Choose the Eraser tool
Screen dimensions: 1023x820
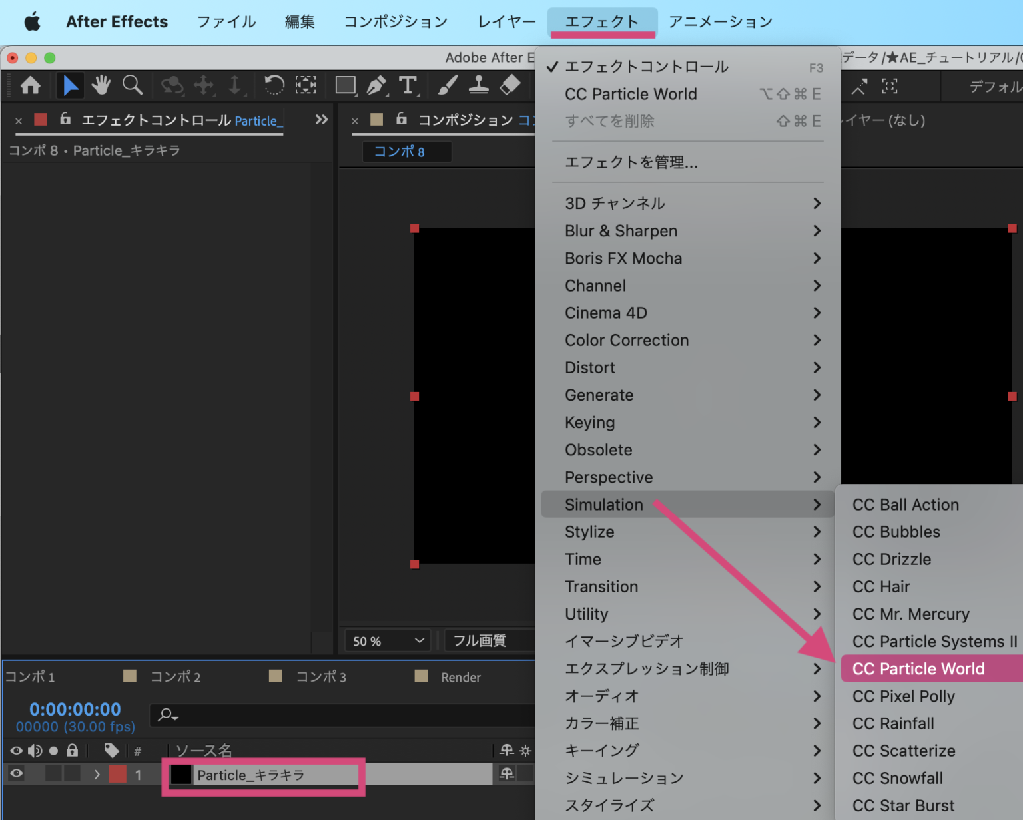pyautogui.click(x=509, y=85)
